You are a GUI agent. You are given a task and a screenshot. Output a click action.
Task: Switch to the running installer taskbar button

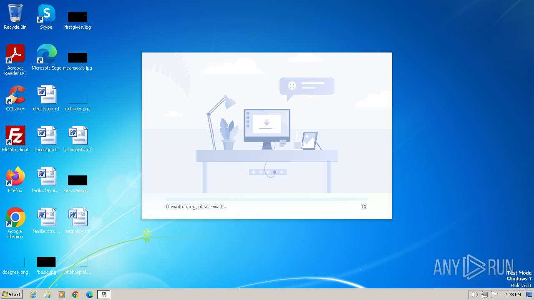104,295
